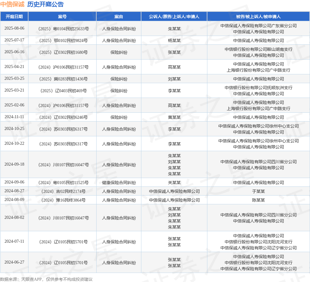Click plaintiff name 杨某某
This screenshot has width=310, height=282.
coord(174,41)
